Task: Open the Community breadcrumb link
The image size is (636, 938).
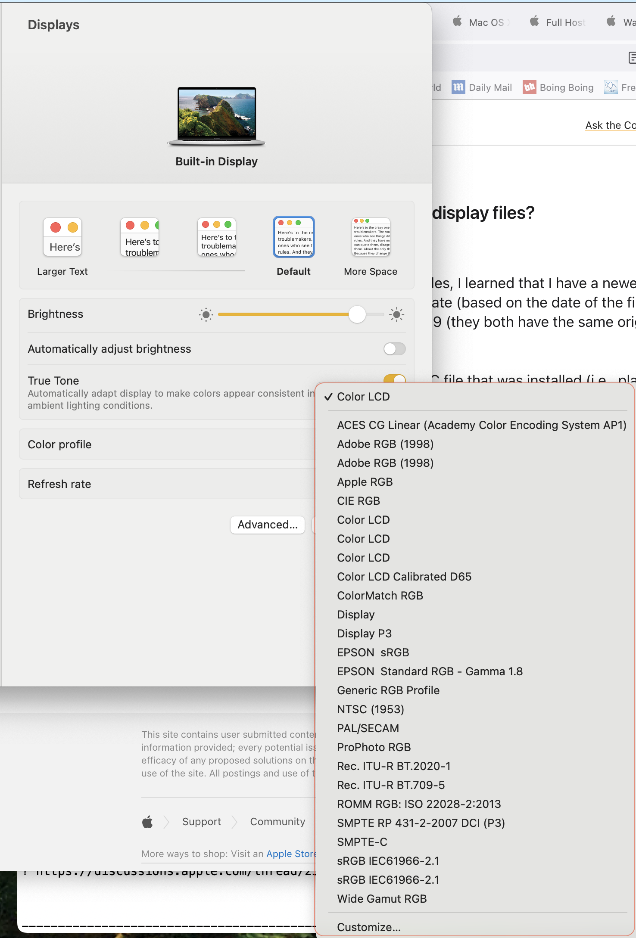Action: pyautogui.click(x=277, y=822)
